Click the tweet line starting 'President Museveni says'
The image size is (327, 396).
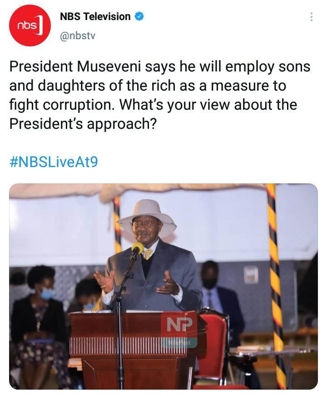pos(160,67)
